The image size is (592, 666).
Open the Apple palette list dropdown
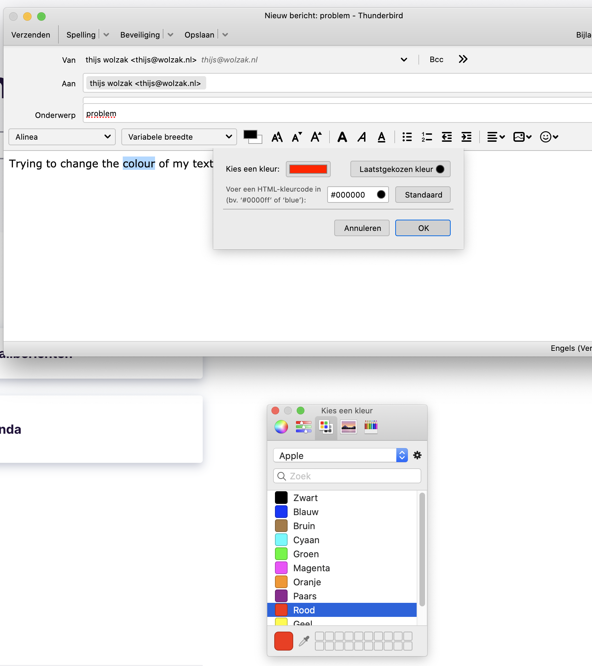pos(341,455)
